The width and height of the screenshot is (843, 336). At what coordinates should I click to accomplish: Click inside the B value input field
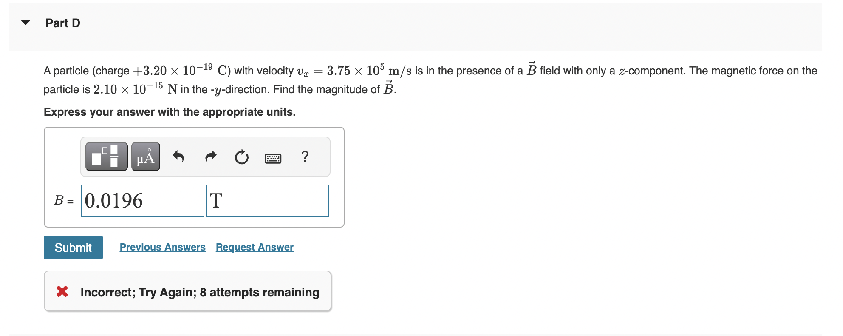[142, 200]
